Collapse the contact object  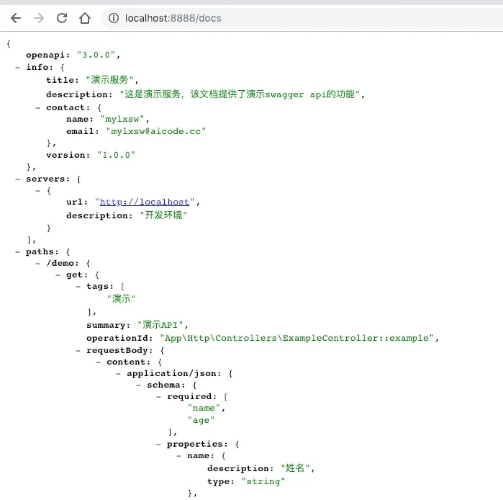pyautogui.click(x=38, y=108)
